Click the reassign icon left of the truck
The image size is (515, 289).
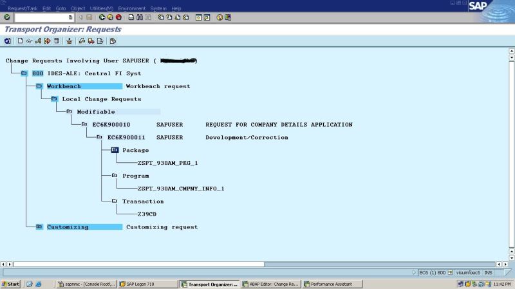82,41
